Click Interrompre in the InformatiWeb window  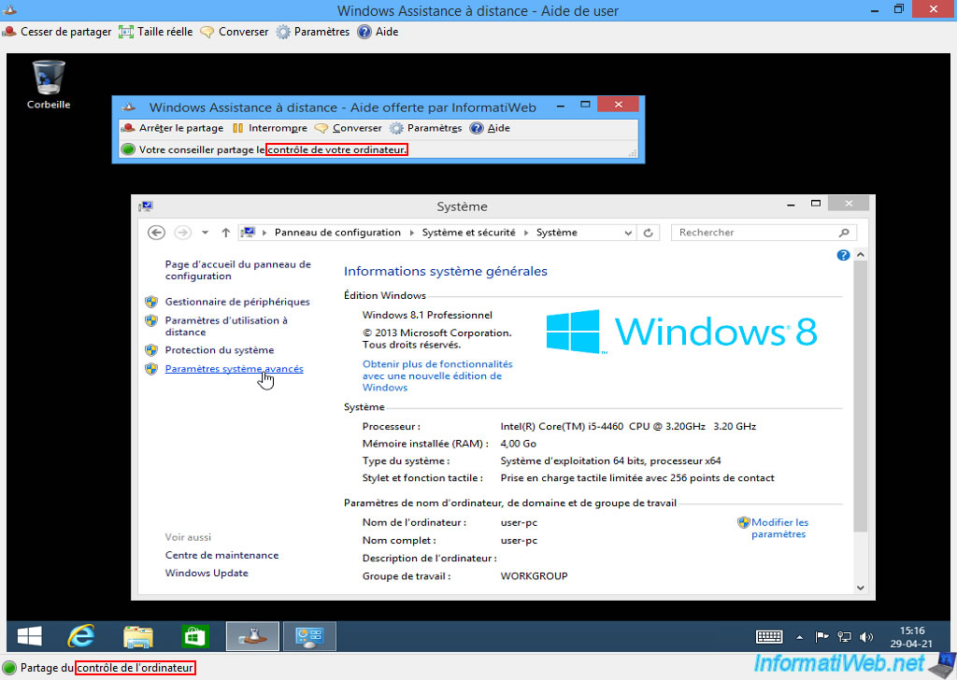point(269,128)
